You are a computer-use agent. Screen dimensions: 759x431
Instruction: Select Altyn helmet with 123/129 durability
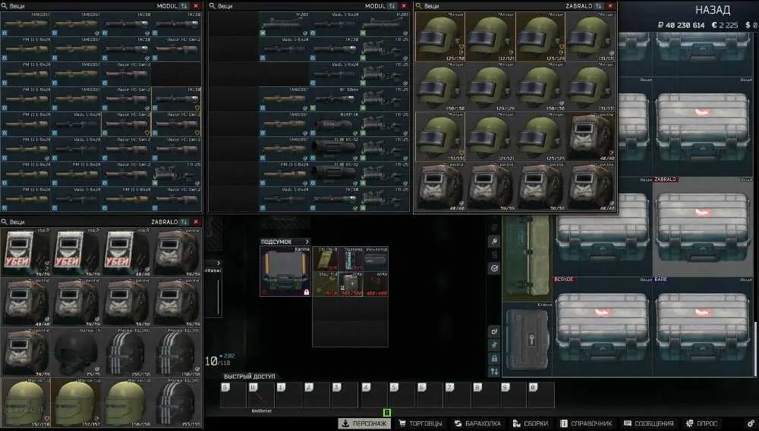540,36
